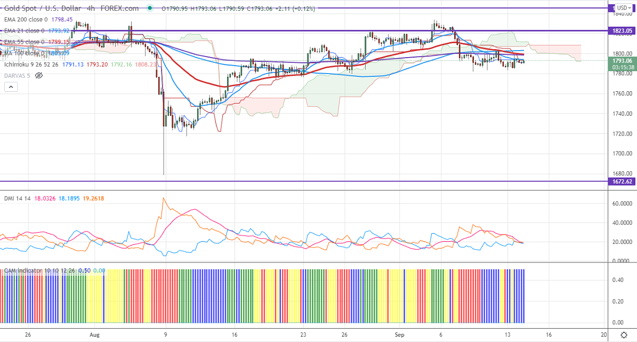Show the hidden DARVAS 5 indicator
Screen dimensions: 637x342
coord(39,76)
